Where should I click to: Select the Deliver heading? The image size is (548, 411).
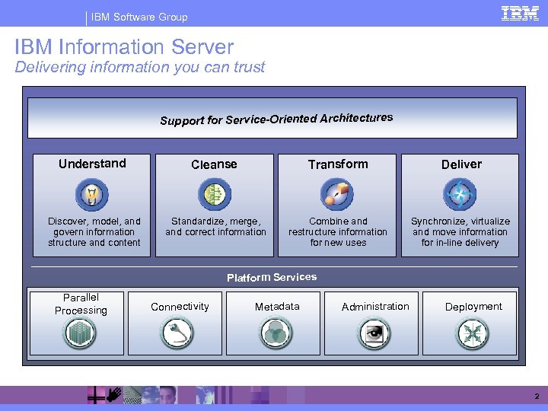pyautogui.click(x=461, y=164)
